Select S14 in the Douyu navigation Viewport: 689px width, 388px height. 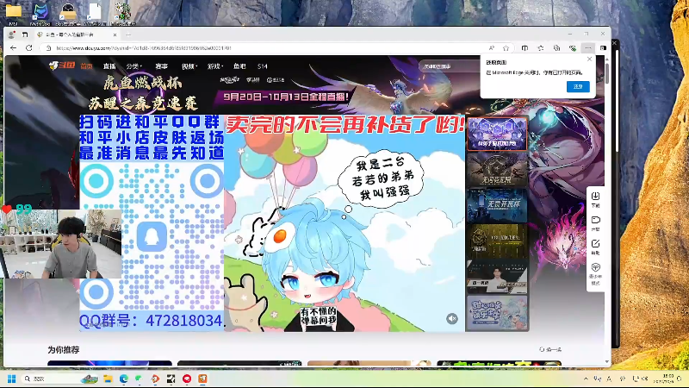point(263,66)
